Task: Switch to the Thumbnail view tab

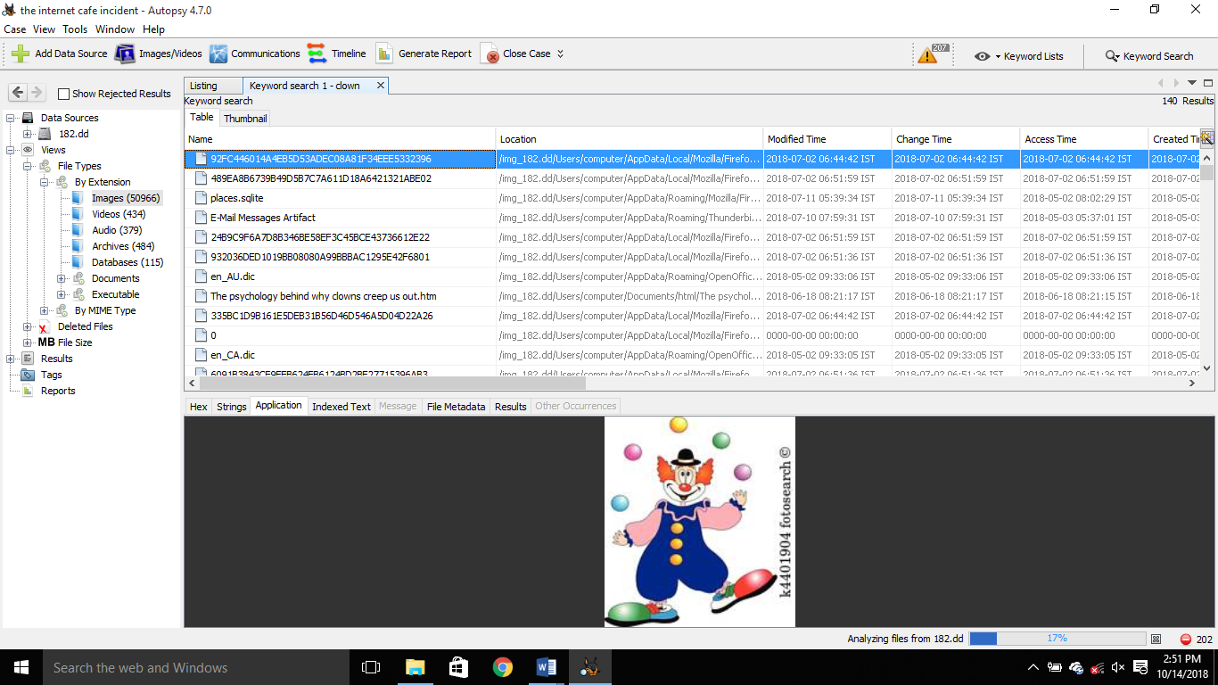Action: click(244, 119)
